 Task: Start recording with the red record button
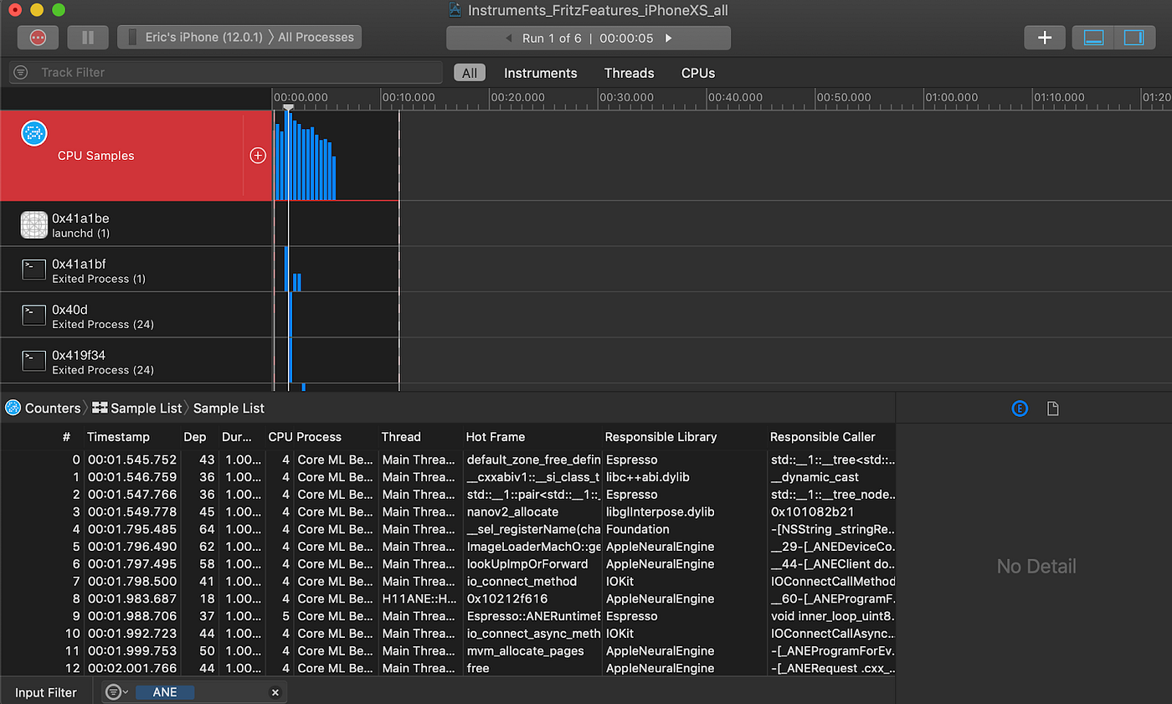(37, 37)
